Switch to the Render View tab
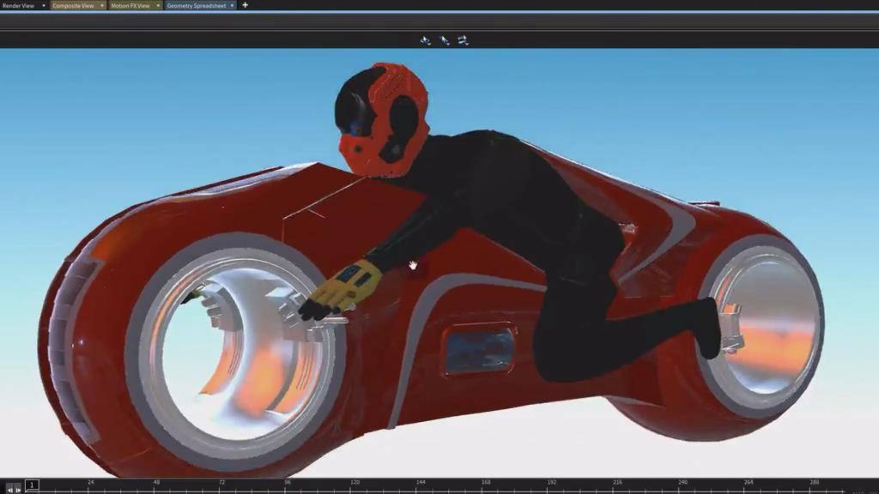 pos(18,5)
